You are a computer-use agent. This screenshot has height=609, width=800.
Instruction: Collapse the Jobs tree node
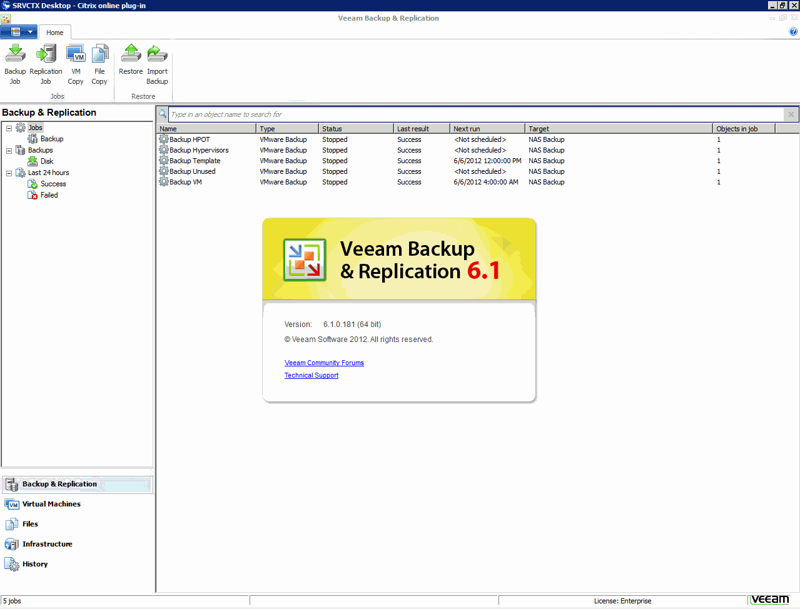[9, 128]
